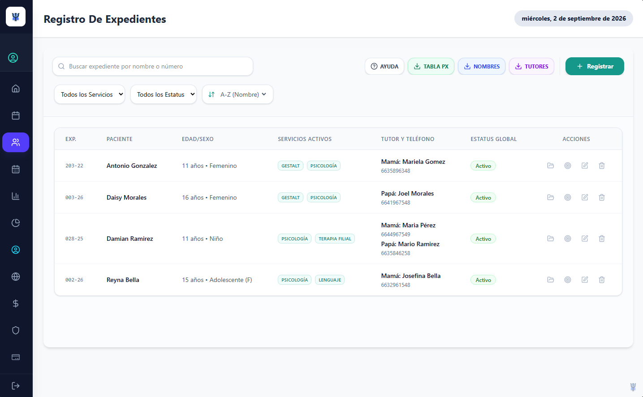Open the pie chart sidebar icon
Image resolution: width=643 pixels, height=397 pixels.
[16, 223]
